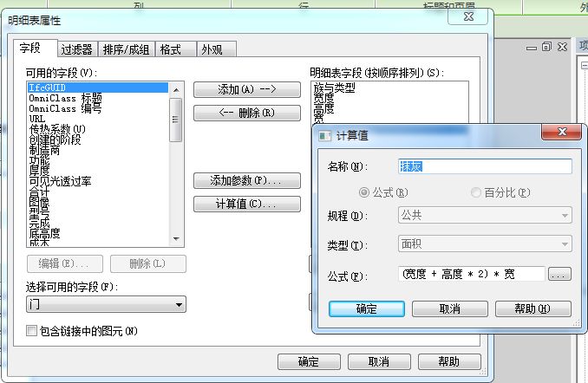Click the 公式 formula input field
588x383 pixels.
pos(472,275)
